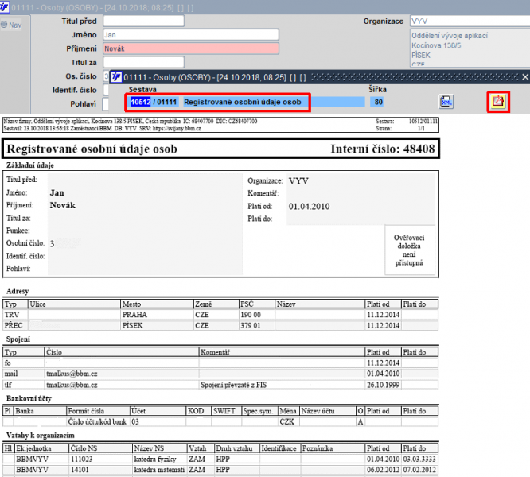
Task: Click the Pohlaví input box
Action: click(x=107, y=104)
